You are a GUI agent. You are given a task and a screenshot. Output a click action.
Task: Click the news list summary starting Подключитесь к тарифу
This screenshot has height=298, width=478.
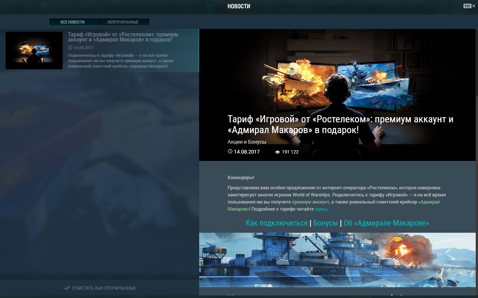tap(121, 61)
